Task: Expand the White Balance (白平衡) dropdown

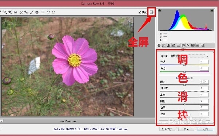Action: tap(189, 56)
